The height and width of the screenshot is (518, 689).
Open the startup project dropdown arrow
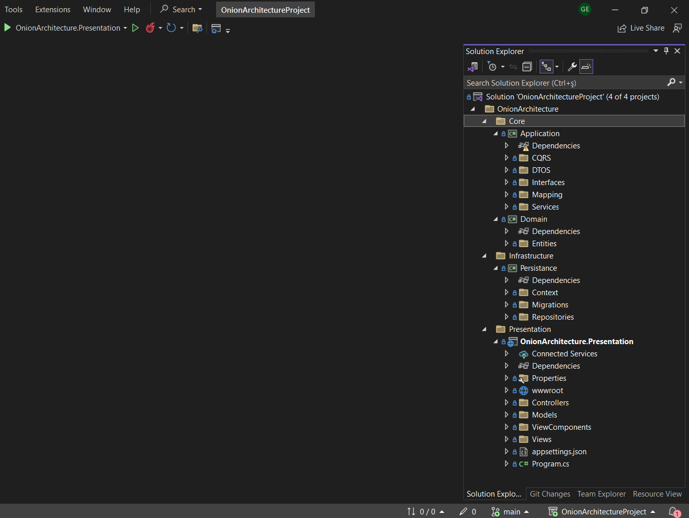click(x=125, y=28)
